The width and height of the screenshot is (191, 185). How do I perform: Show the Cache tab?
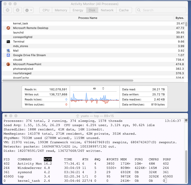point(124,10)
